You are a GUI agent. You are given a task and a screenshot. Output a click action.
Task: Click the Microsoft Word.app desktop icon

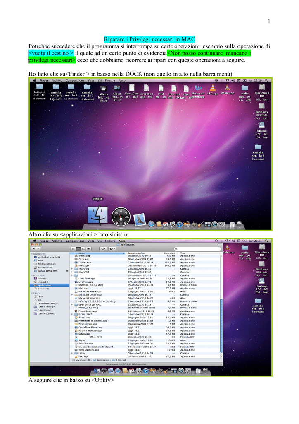pos(198,91)
